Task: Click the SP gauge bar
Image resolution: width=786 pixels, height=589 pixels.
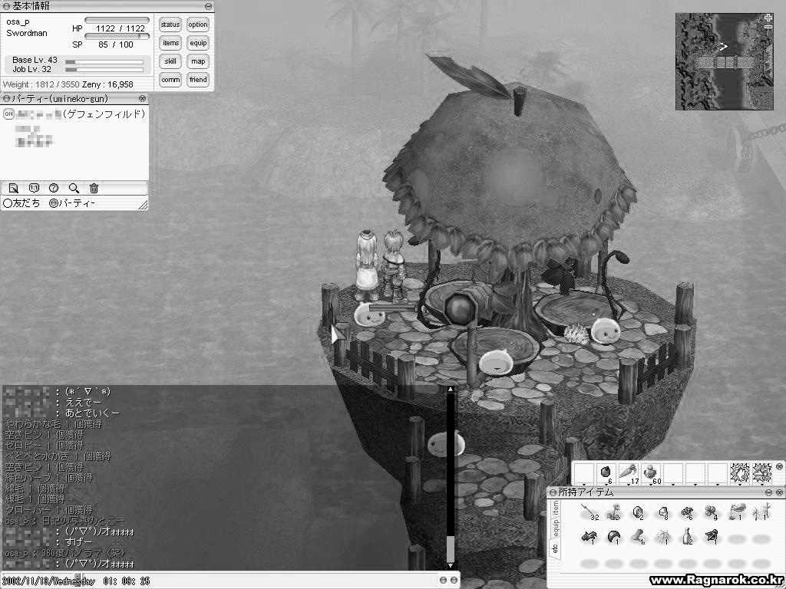Action: [x=117, y=36]
